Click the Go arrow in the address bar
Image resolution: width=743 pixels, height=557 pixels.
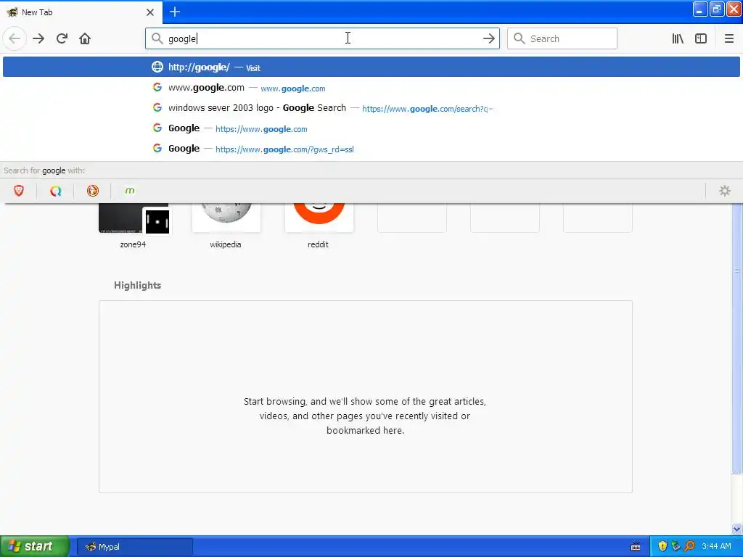[x=488, y=38]
